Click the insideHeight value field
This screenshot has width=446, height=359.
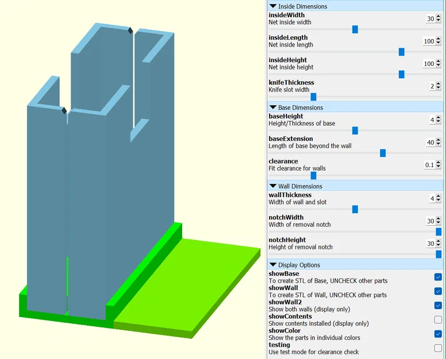coord(429,64)
